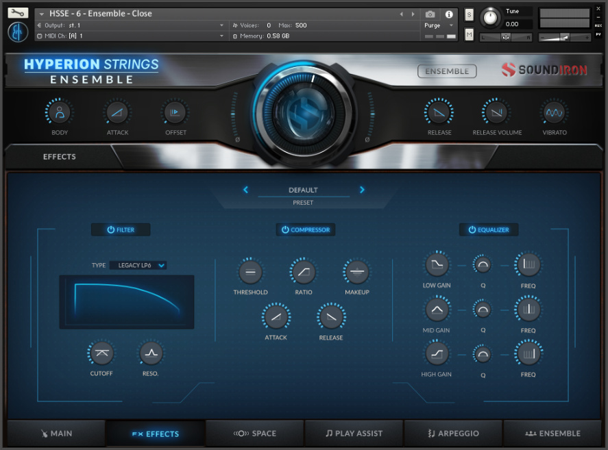The image size is (608, 450).
Task: Select the next effects preset arrow
Action: tap(362, 190)
